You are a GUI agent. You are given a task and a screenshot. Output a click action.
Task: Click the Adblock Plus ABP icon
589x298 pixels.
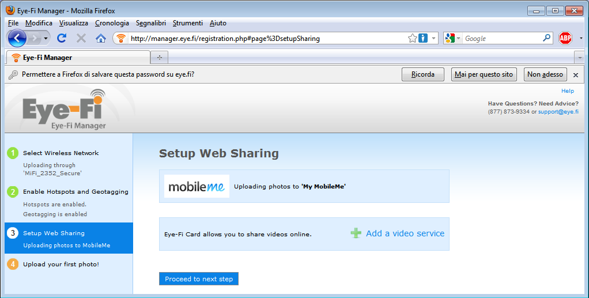[x=565, y=38]
